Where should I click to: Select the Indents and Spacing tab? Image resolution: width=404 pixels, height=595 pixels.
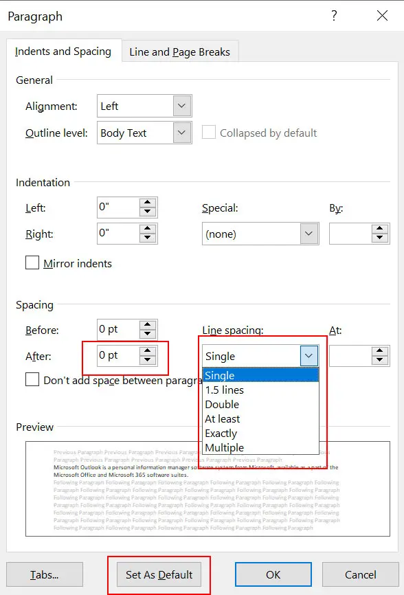click(64, 51)
